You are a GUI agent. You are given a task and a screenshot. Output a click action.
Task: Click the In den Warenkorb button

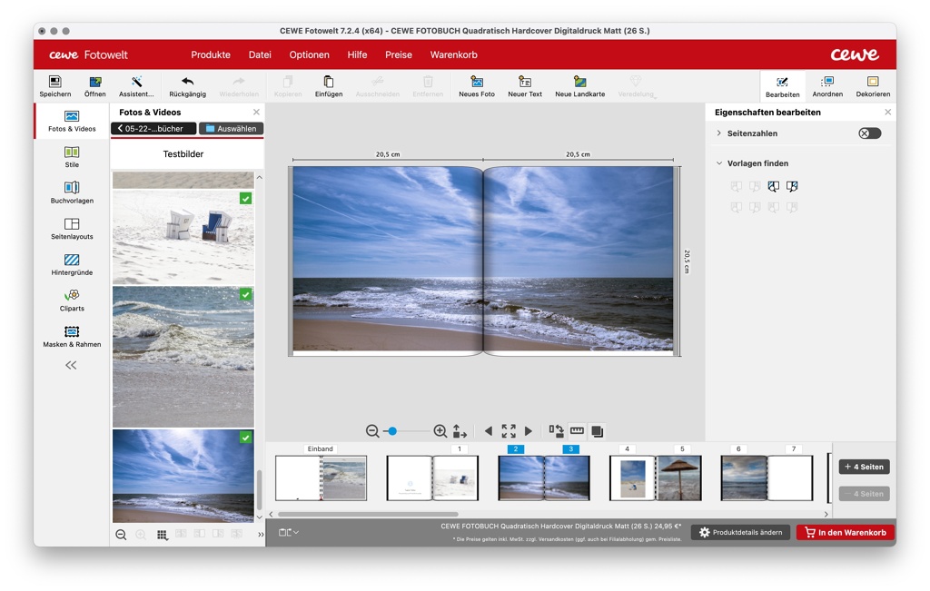pyautogui.click(x=845, y=532)
